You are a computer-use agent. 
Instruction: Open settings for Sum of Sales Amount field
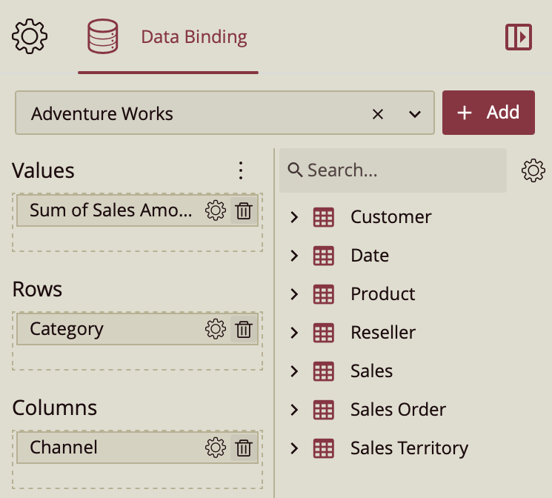pyautogui.click(x=216, y=210)
